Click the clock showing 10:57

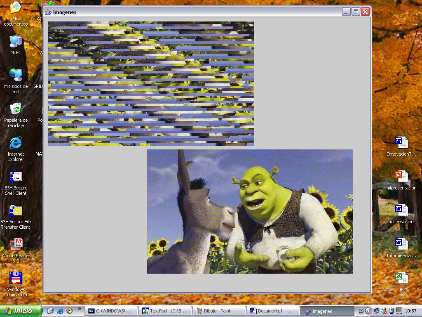[x=410, y=311]
